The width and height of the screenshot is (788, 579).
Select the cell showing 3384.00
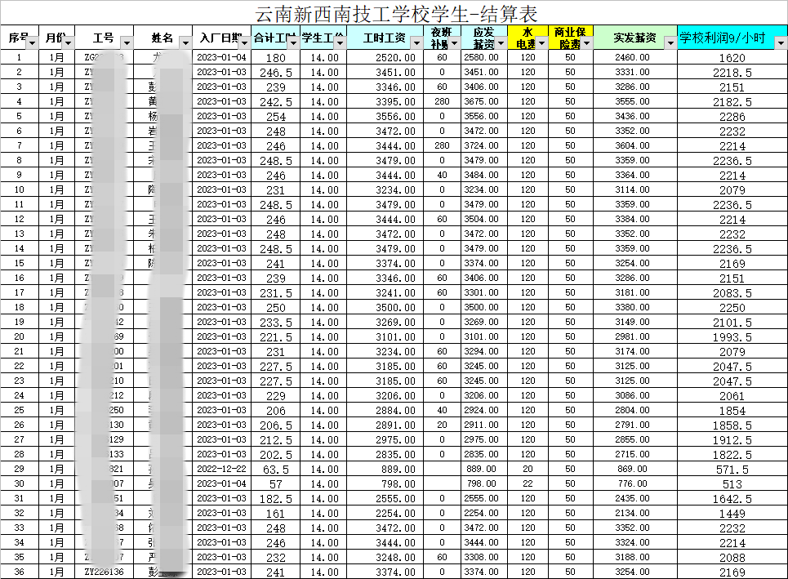tap(635, 219)
